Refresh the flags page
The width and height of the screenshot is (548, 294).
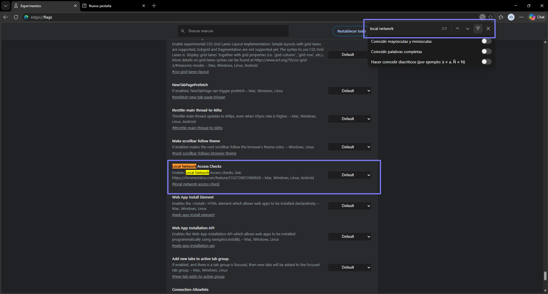[x=16, y=17]
